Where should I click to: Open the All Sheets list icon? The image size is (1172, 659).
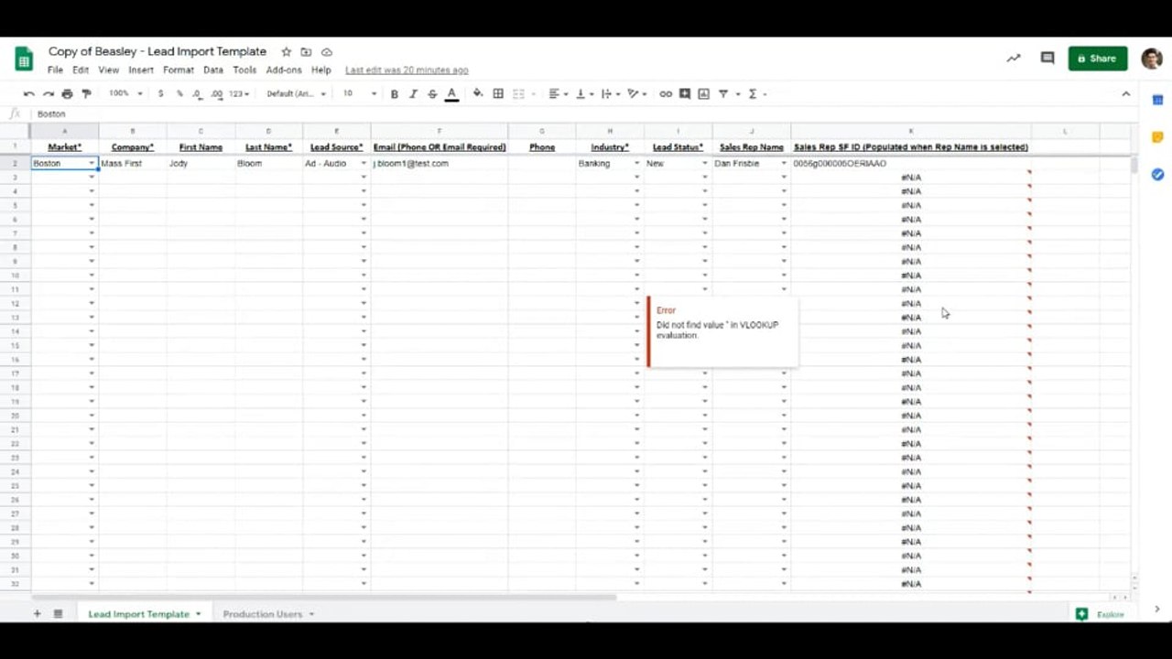coord(58,613)
